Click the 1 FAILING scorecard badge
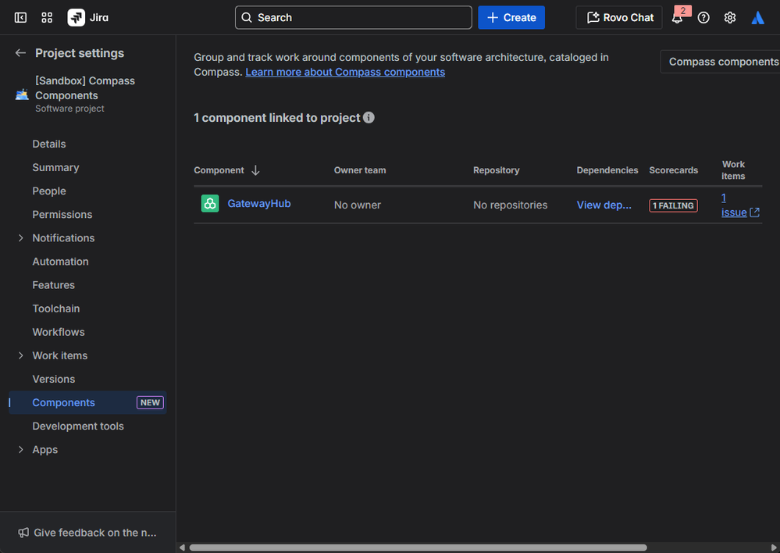780x553 pixels. coord(673,205)
